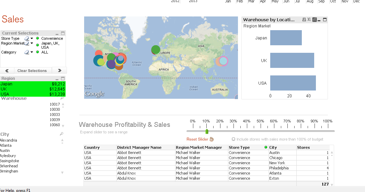This screenshot has height=192, width=365.
Task: Select month Dec at top
Action: click(x=356, y=1)
